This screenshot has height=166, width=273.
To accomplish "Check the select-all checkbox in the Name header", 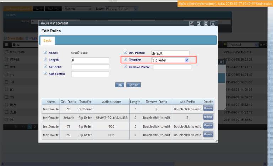I will coord(6,45).
